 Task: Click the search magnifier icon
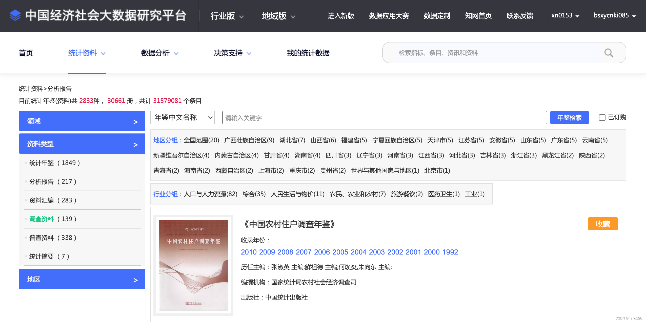point(609,53)
